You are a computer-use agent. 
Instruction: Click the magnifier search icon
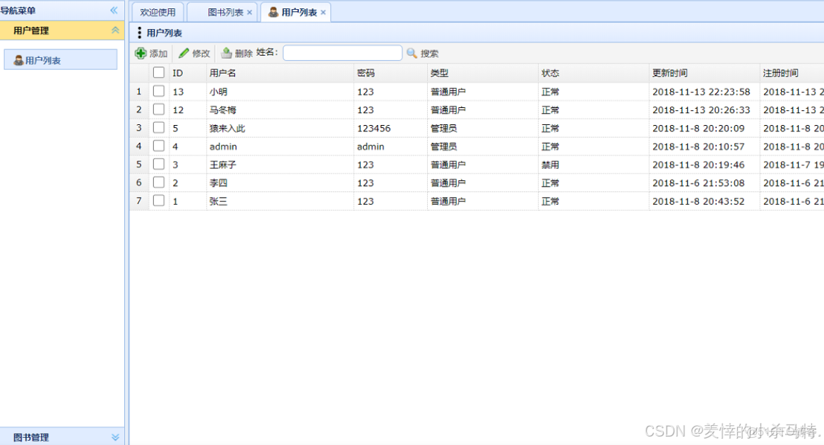pyautogui.click(x=412, y=53)
